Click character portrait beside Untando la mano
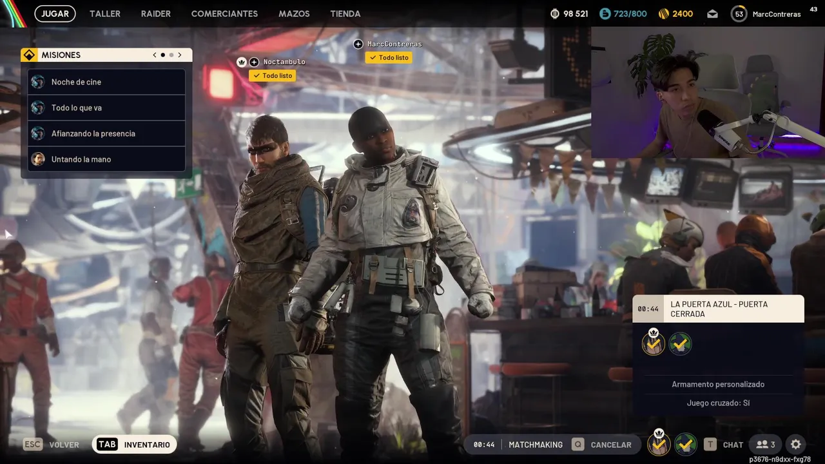 click(x=38, y=159)
